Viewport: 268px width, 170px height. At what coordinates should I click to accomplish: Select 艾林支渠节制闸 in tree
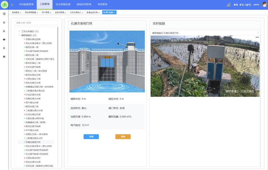[33, 67]
